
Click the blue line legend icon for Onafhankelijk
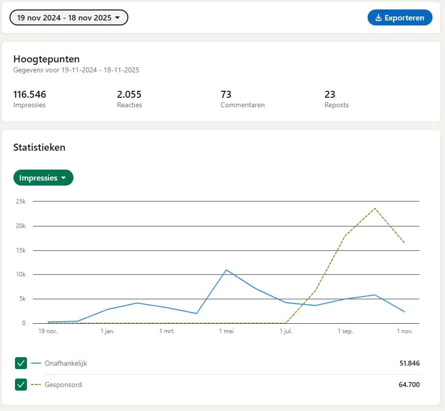coord(36,364)
